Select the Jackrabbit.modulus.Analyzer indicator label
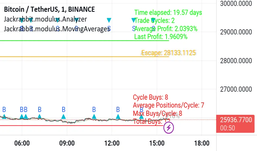 (x=45, y=19)
